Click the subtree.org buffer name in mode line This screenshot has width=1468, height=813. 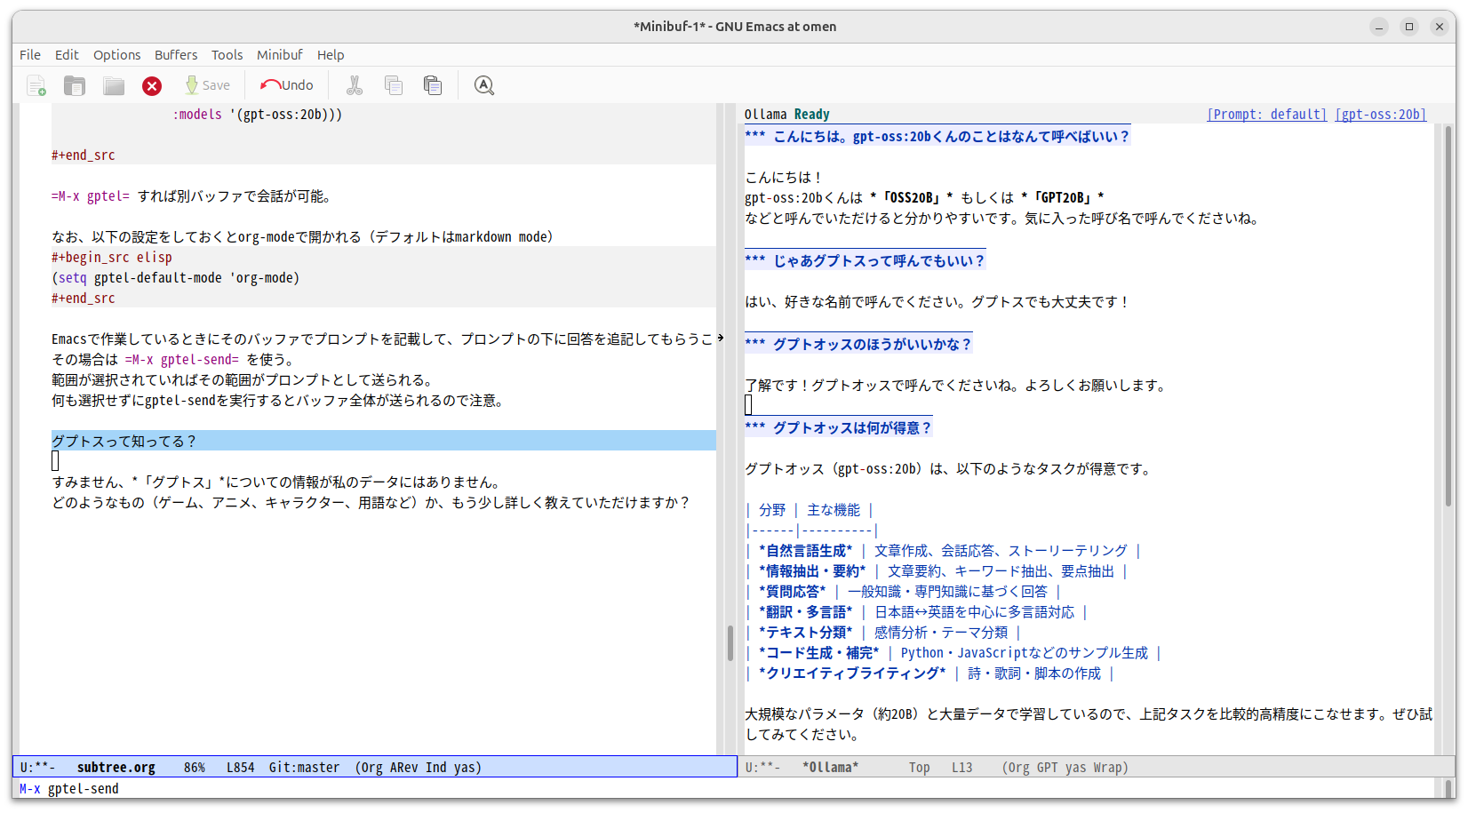pyautogui.click(x=116, y=768)
